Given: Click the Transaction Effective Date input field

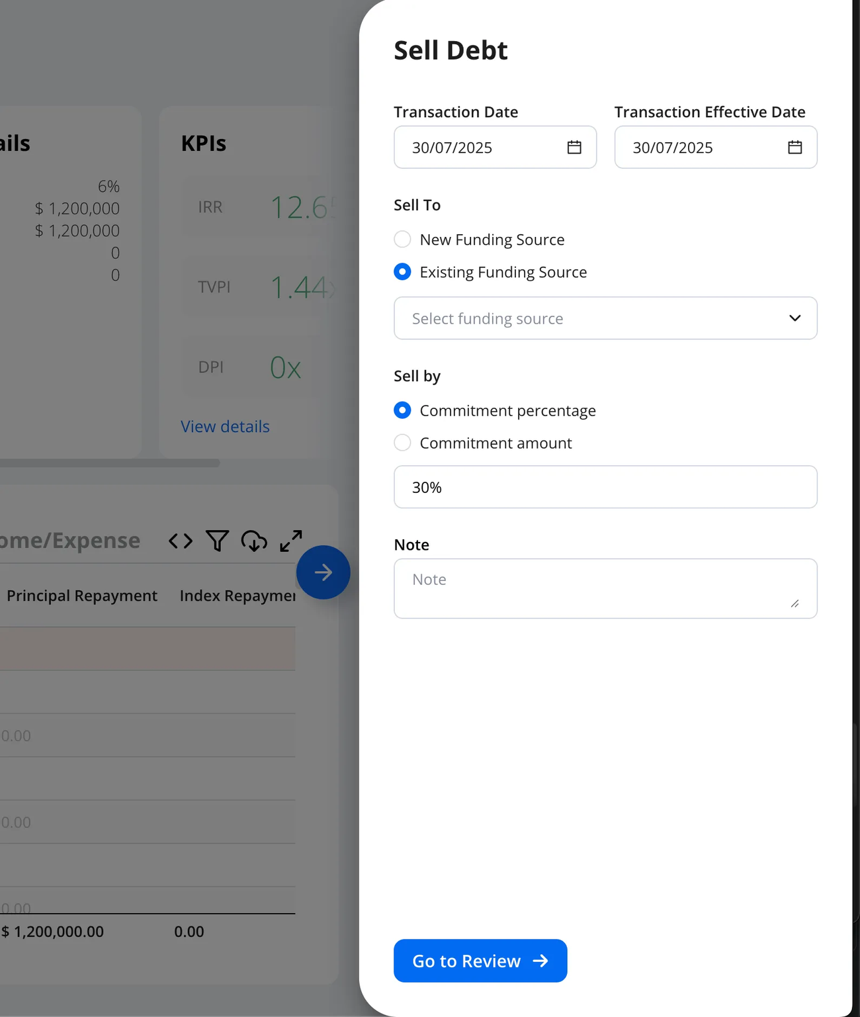Looking at the screenshot, I should (x=716, y=147).
